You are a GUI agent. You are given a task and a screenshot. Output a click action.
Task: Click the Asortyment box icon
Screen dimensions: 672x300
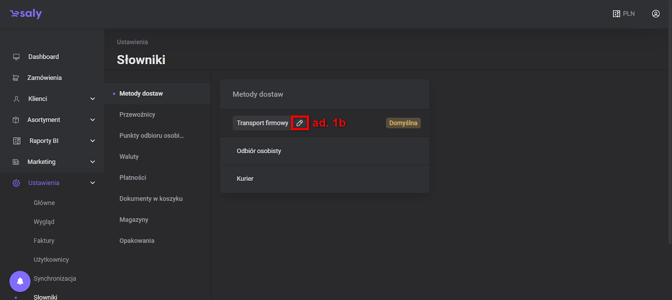pyautogui.click(x=16, y=120)
